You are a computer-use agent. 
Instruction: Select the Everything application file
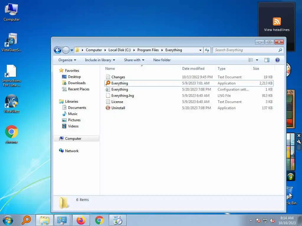click(189, 83)
